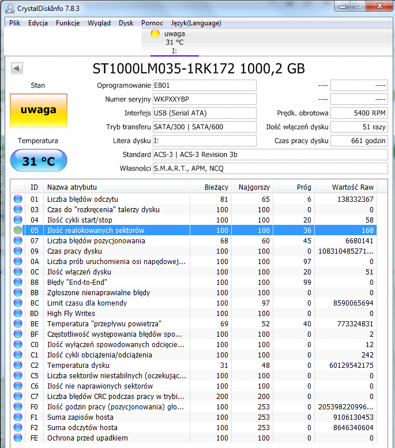The height and width of the screenshot is (448, 395).
Task: Click the power-on hours field 661 godzin
Action: [x=359, y=141]
